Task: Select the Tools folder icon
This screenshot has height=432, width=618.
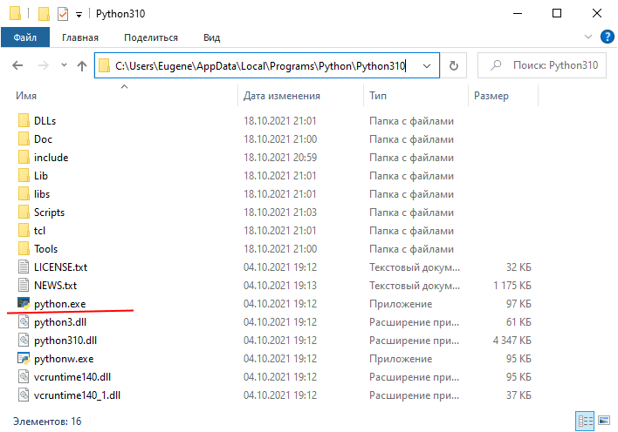Action: click(24, 248)
